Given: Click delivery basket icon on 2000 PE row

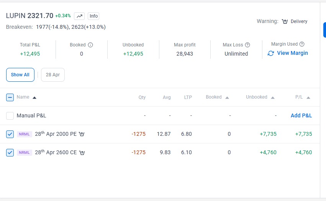Looking at the screenshot, I should tap(82, 134).
